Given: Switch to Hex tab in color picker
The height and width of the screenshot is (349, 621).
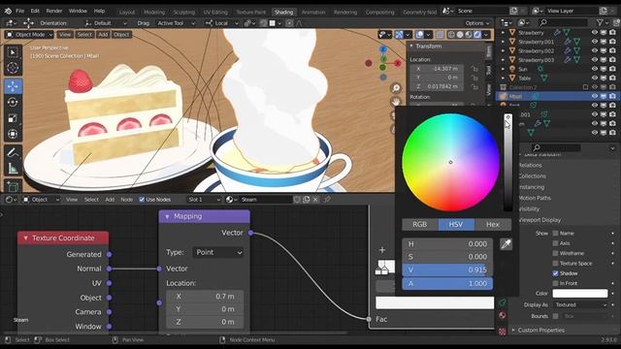Looking at the screenshot, I should (493, 224).
